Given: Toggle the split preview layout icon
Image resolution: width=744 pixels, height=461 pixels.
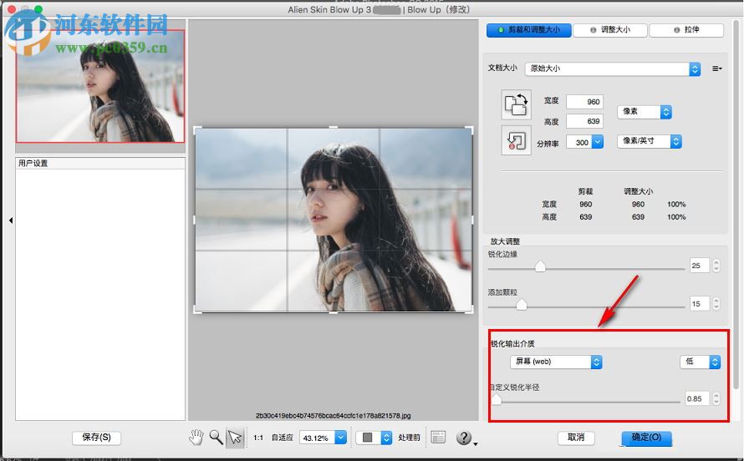Looking at the screenshot, I should pos(438,437).
